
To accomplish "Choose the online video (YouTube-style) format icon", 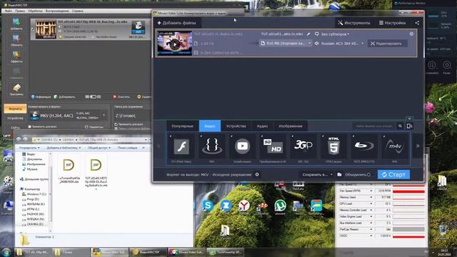I will pyautogui.click(x=242, y=146).
